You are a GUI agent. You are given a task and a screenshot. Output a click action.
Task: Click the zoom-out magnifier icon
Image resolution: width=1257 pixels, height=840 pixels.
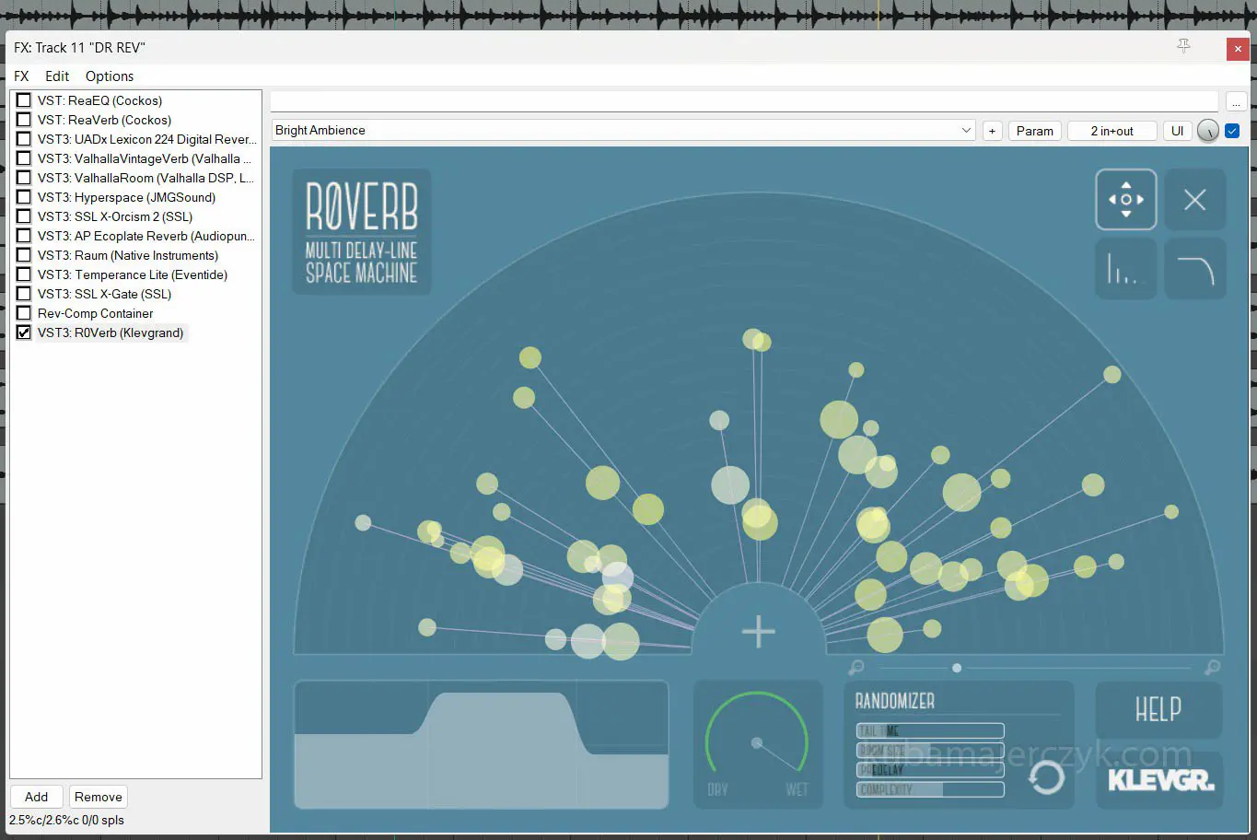click(x=856, y=667)
